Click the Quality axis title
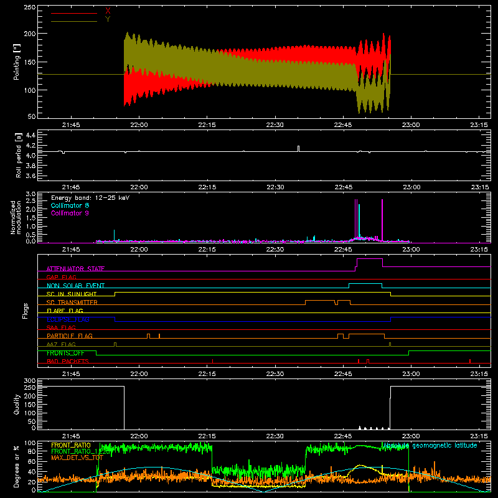The width and height of the screenshot is (498, 498). pos(17,404)
